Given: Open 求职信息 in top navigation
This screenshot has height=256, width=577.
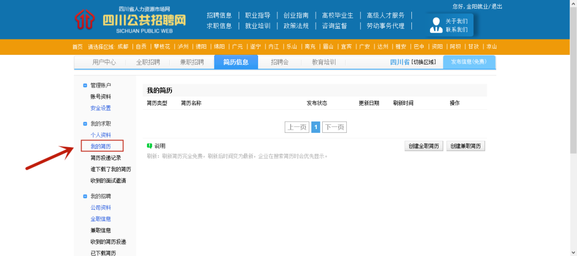Looking at the screenshot, I should pos(220,26).
